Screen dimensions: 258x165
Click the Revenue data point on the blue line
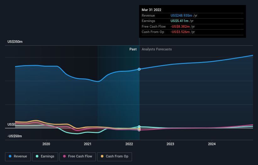(139, 69)
